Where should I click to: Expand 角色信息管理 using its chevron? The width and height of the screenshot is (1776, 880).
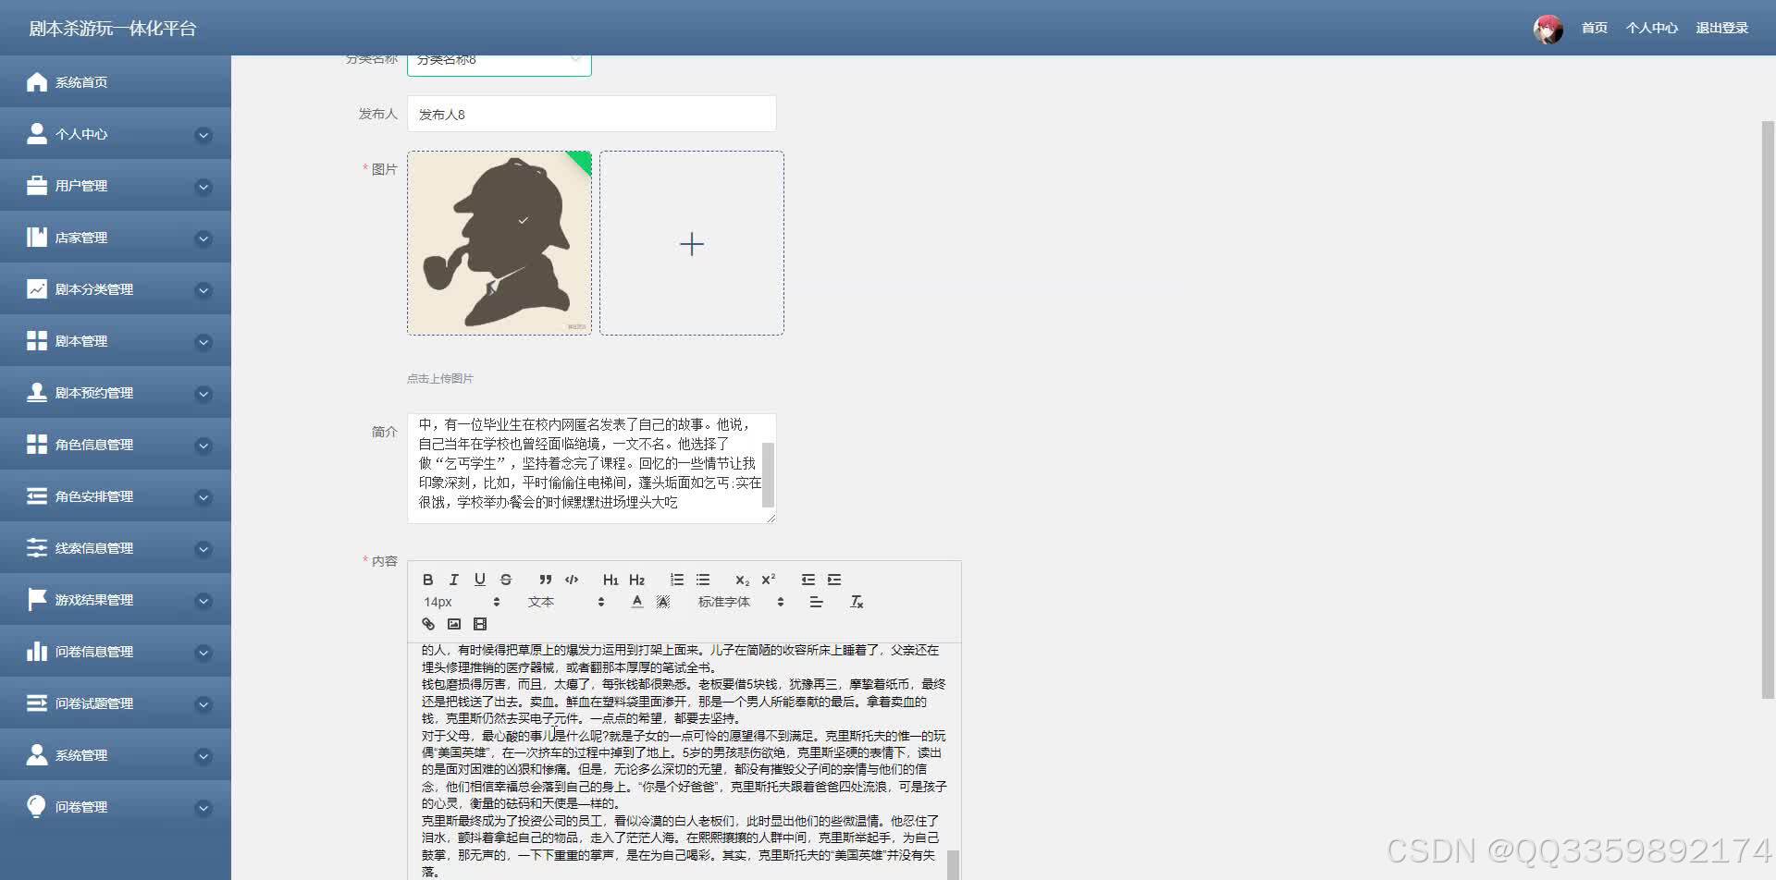pyautogui.click(x=203, y=446)
